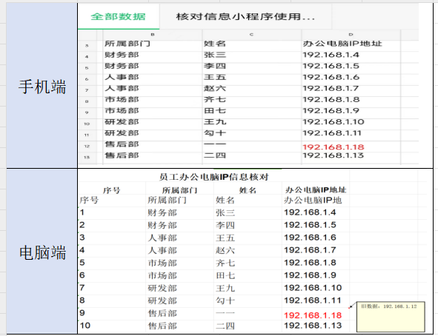
Task: Click the red 192.168.1.18 cell in phone view
Action: click(x=334, y=147)
